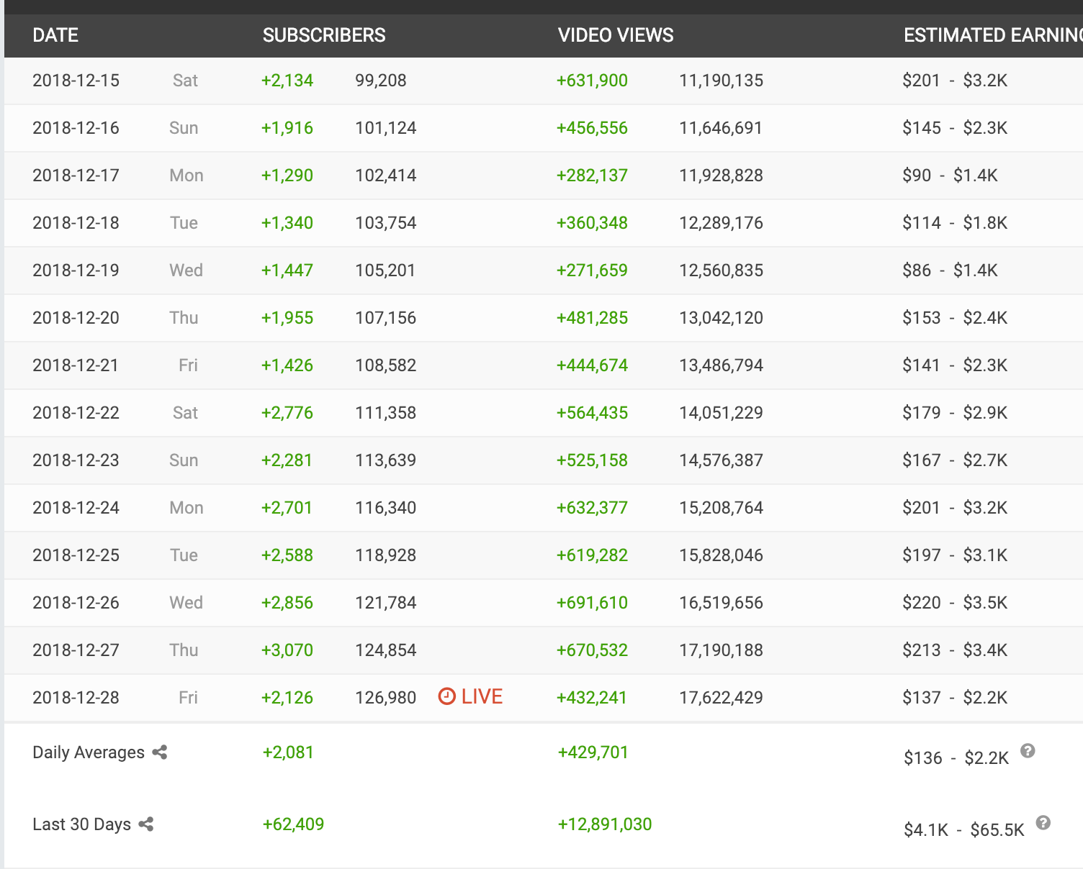Click the $220 - $3.5K earnings cell

tap(955, 603)
